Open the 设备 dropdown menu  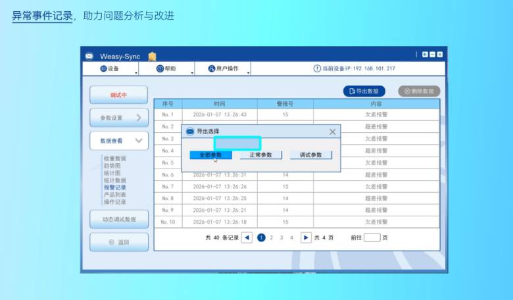(x=110, y=68)
